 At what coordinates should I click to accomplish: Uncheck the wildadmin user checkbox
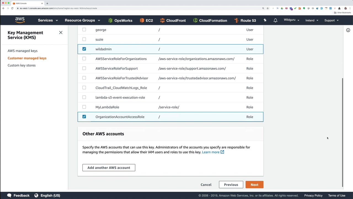pyautogui.click(x=84, y=49)
